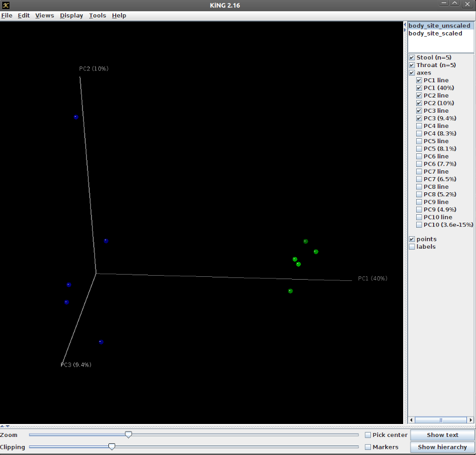Viewport: 476px width, 455px height.
Task: Enable Pick center checkbox
Action: [x=368, y=435]
